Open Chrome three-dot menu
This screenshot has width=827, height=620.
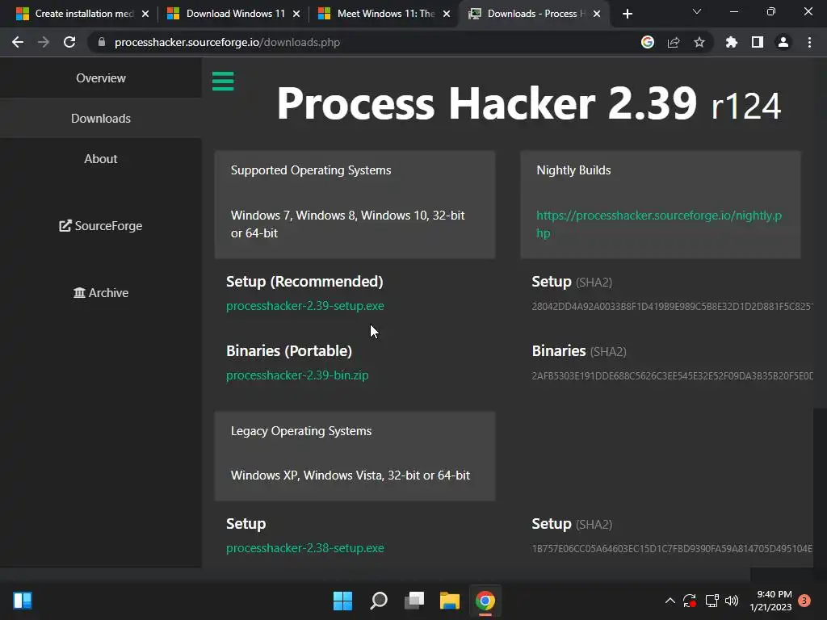point(809,42)
